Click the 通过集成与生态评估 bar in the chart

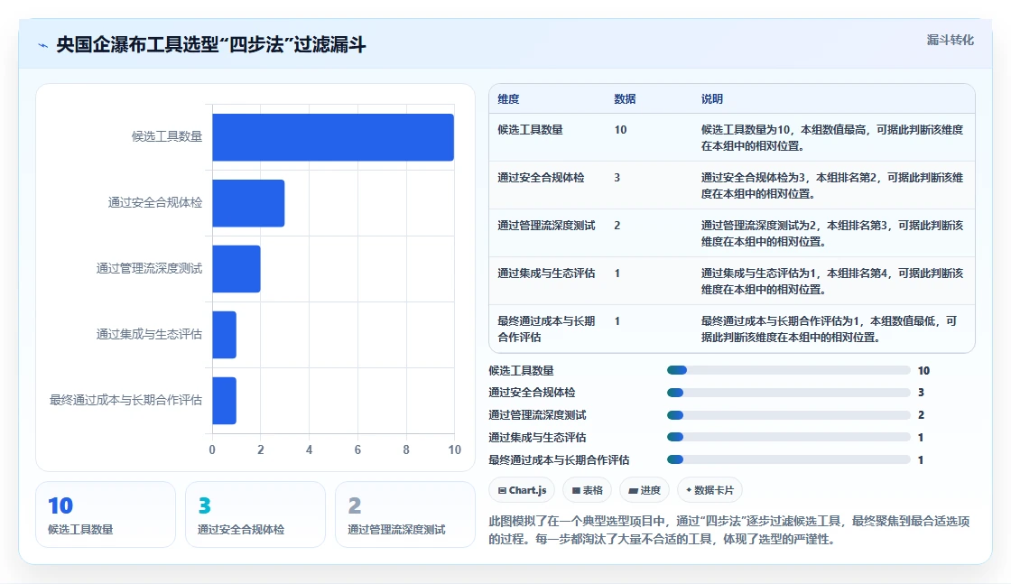225,335
